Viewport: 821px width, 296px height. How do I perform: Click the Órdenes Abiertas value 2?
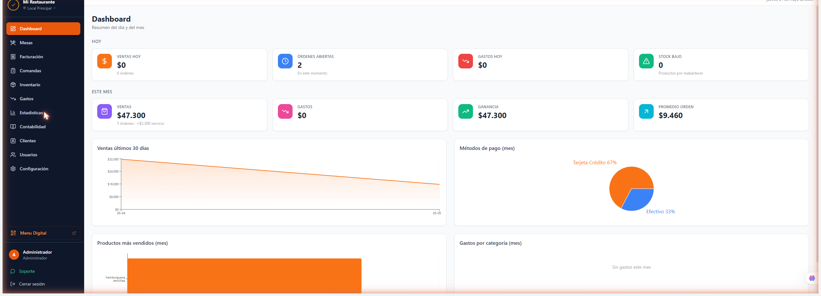(300, 65)
